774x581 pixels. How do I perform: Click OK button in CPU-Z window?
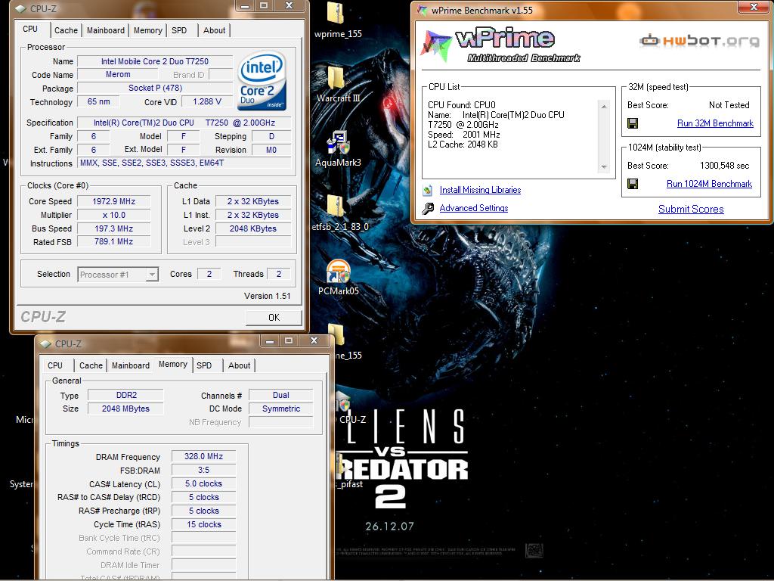pyautogui.click(x=274, y=317)
